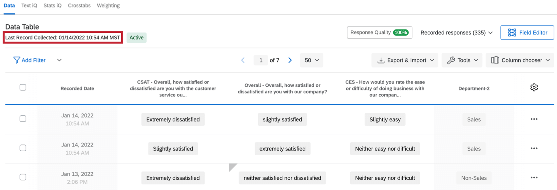Click the next page arrow

290,60
